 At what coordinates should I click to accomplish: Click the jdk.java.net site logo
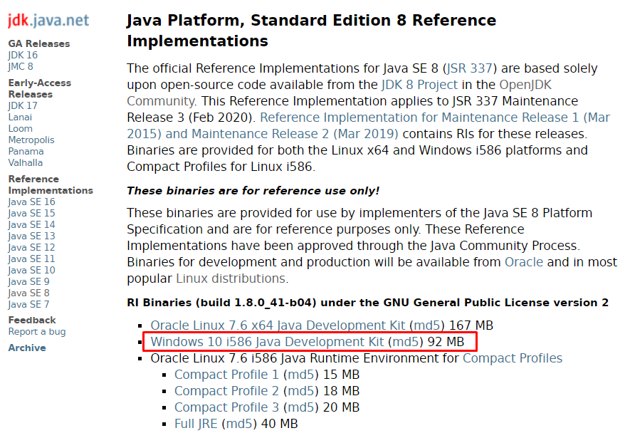coord(48,19)
